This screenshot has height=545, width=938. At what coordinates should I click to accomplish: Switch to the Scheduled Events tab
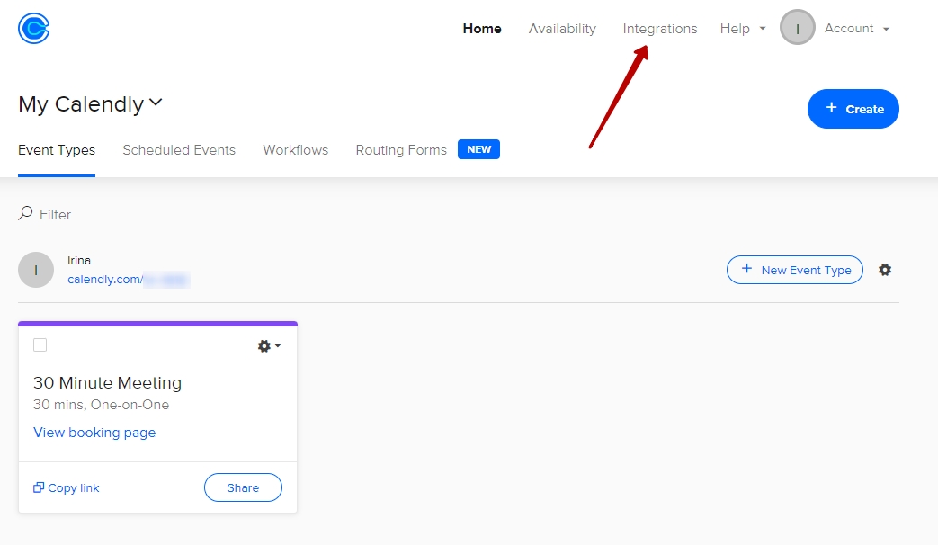tap(179, 150)
